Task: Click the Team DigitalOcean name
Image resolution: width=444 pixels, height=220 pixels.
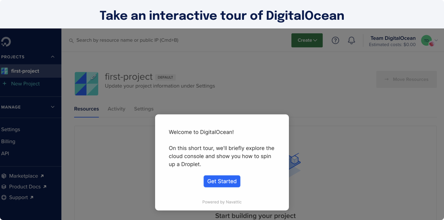Action: click(393, 38)
